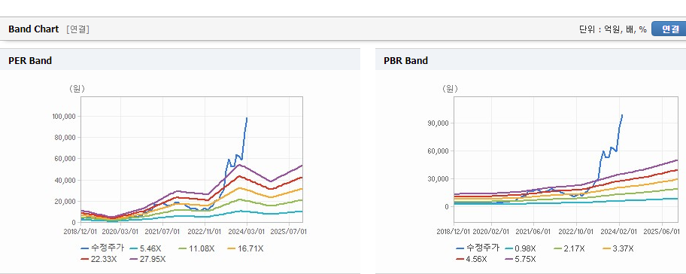686x274 pixels.
Task: Toggle the 16.71X legend entry
Action: (x=246, y=248)
